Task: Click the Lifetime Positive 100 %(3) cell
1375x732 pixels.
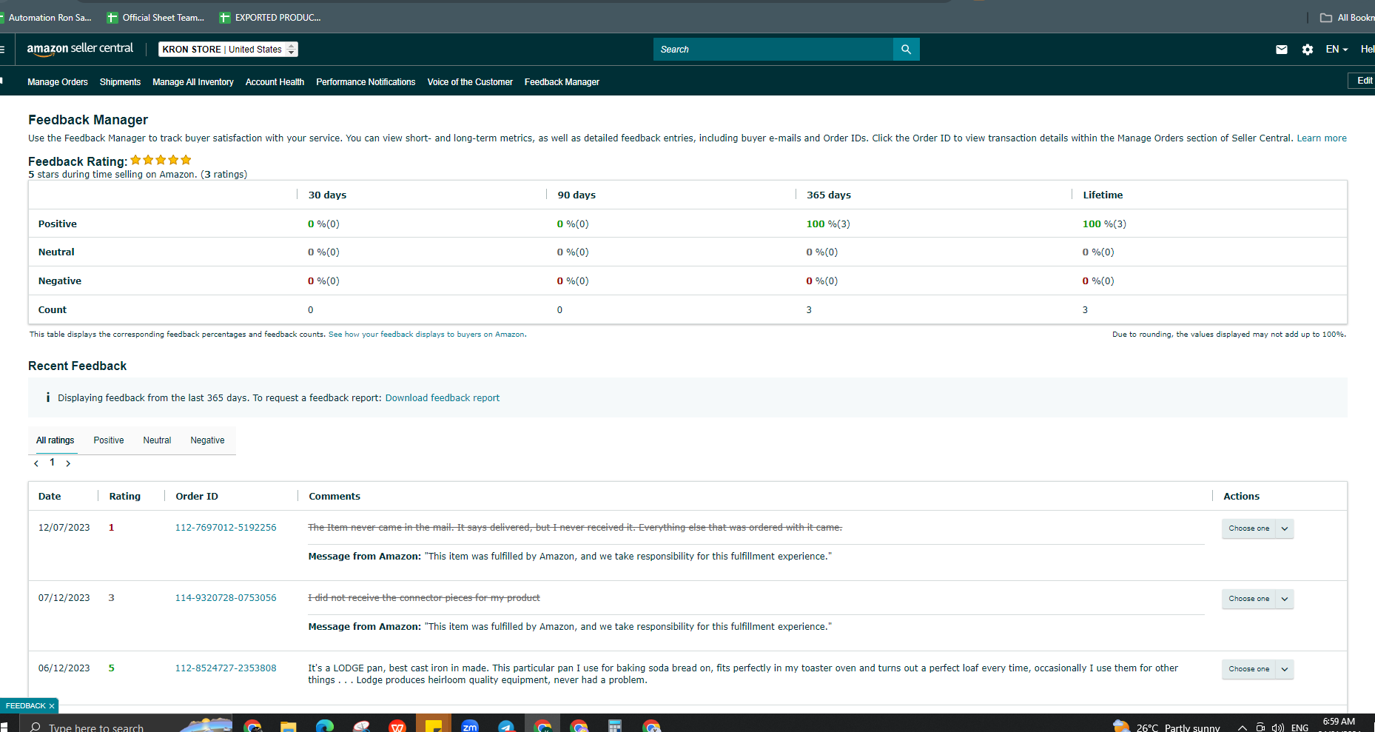Action: [1104, 224]
